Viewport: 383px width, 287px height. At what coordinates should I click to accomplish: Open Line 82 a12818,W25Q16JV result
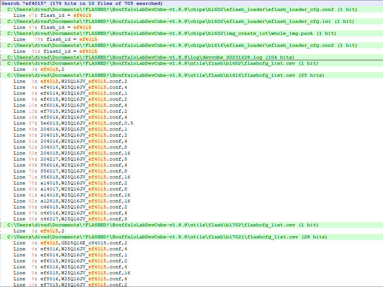point(72,201)
